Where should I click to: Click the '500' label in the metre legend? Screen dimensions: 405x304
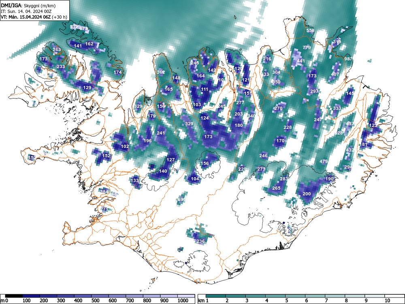click(95, 301)
